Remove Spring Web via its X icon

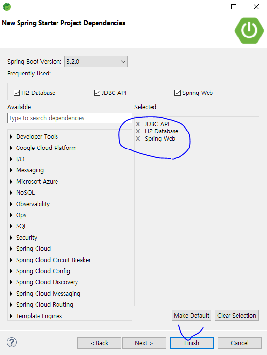pos(138,139)
